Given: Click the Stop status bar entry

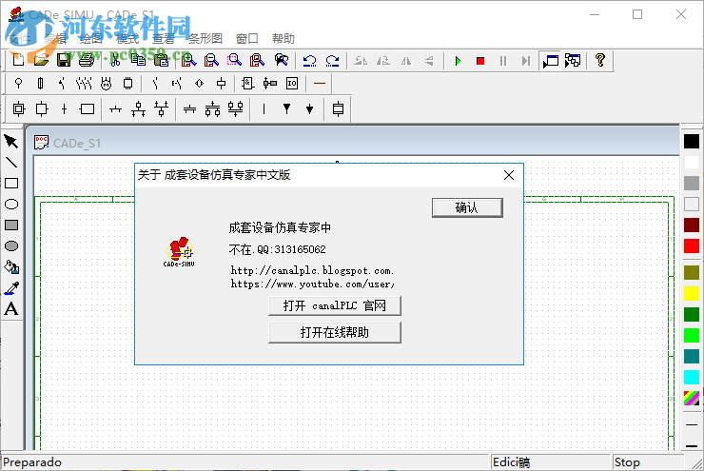Looking at the screenshot, I should (627, 462).
